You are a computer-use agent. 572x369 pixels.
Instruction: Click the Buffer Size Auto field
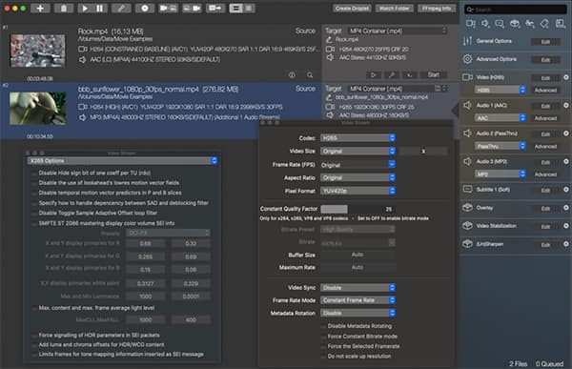(x=357, y=255)
